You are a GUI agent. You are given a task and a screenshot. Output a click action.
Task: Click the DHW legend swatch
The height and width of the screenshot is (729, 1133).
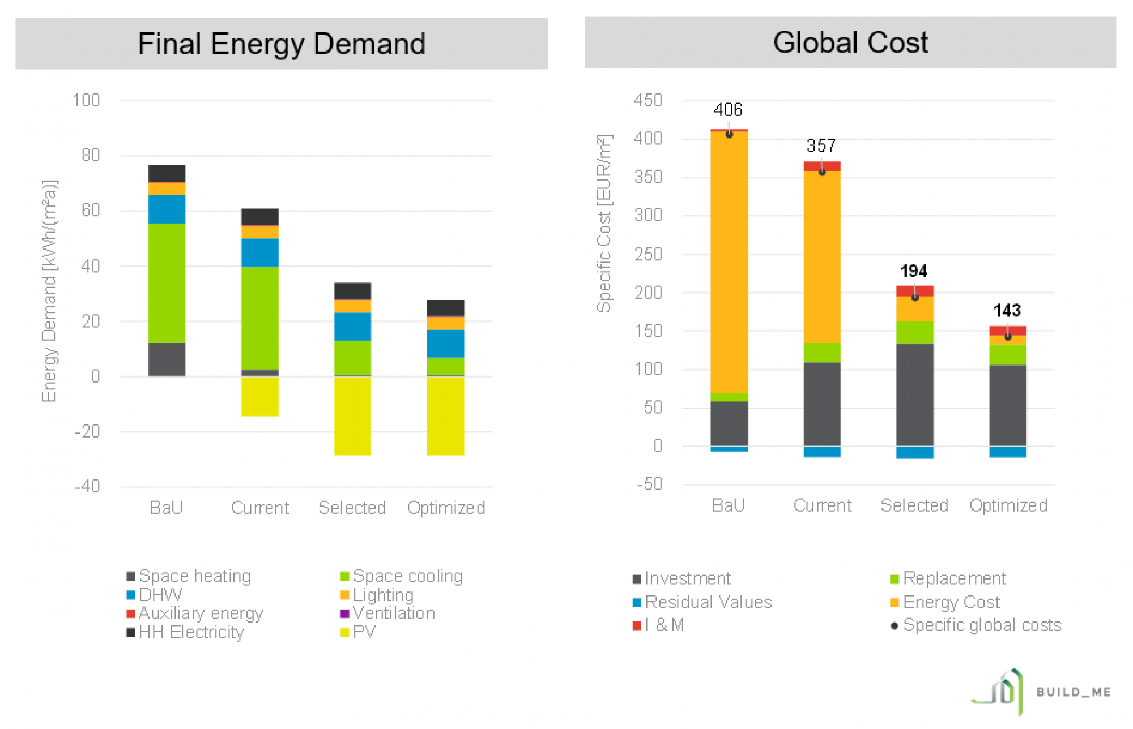click(x=130, y=595)
